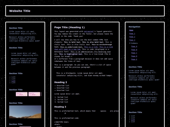The image size is (170, 127).
Task: Click the '3. Sorted list' item
Action: click(61, 102)
